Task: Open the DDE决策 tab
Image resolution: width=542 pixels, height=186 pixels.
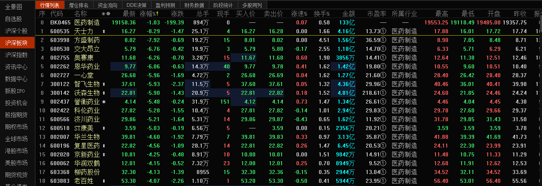Action: 137,5
